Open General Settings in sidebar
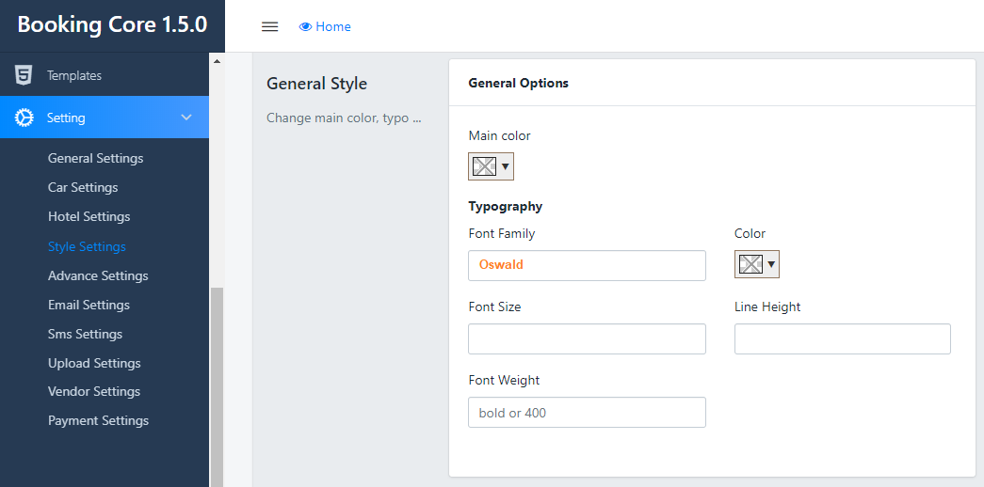This screenshot has width=984, height=487. point(95,158)
